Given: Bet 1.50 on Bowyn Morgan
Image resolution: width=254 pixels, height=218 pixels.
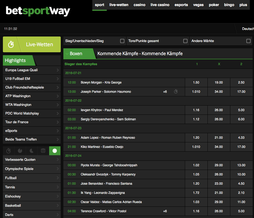Looking at the screenshot, I should pos(196,82).
